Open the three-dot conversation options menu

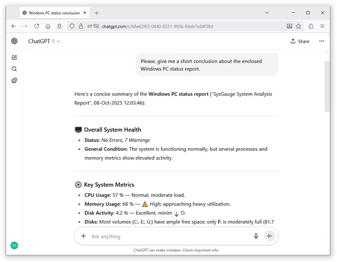321,41
